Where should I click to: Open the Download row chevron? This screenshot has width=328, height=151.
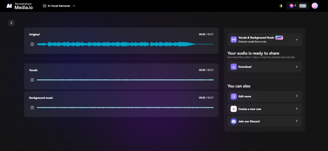296,67
